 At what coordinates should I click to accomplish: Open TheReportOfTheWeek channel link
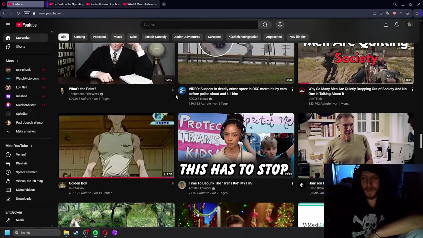coord(84,94)
